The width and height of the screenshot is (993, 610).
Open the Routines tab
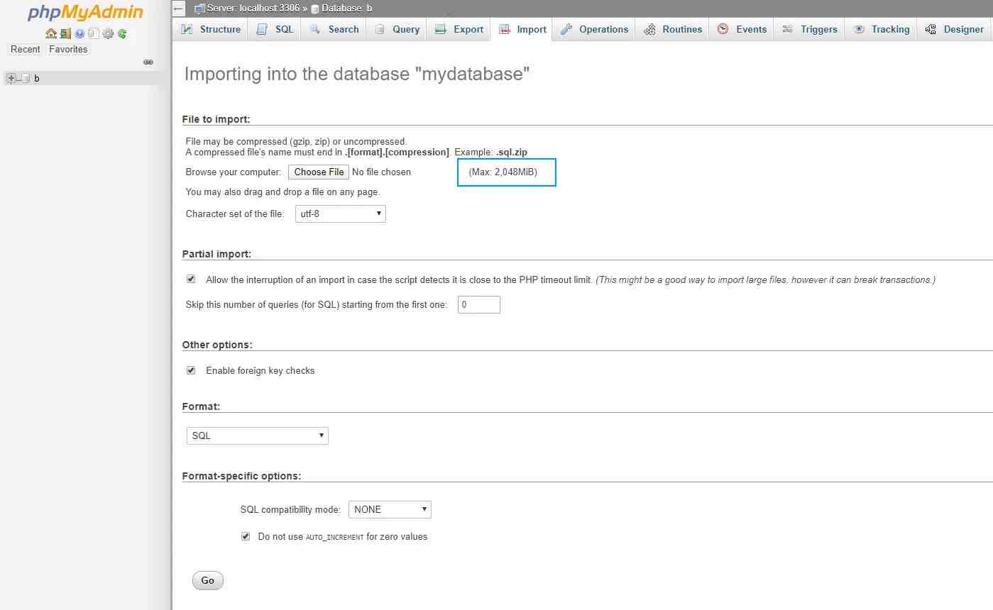point(673,29)
